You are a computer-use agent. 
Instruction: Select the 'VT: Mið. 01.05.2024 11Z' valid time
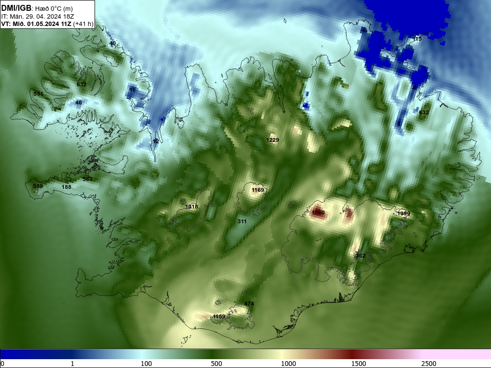point(36,24)
